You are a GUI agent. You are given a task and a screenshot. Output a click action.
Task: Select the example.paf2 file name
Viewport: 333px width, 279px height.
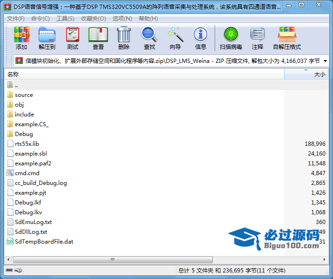(33, 163)
